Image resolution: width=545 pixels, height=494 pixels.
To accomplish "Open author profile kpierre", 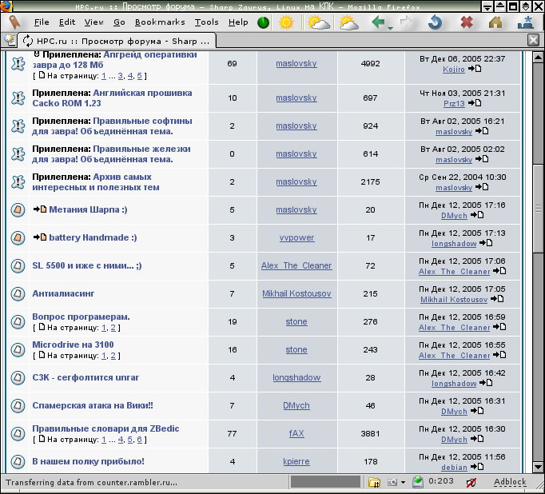I will click(296, 462).
